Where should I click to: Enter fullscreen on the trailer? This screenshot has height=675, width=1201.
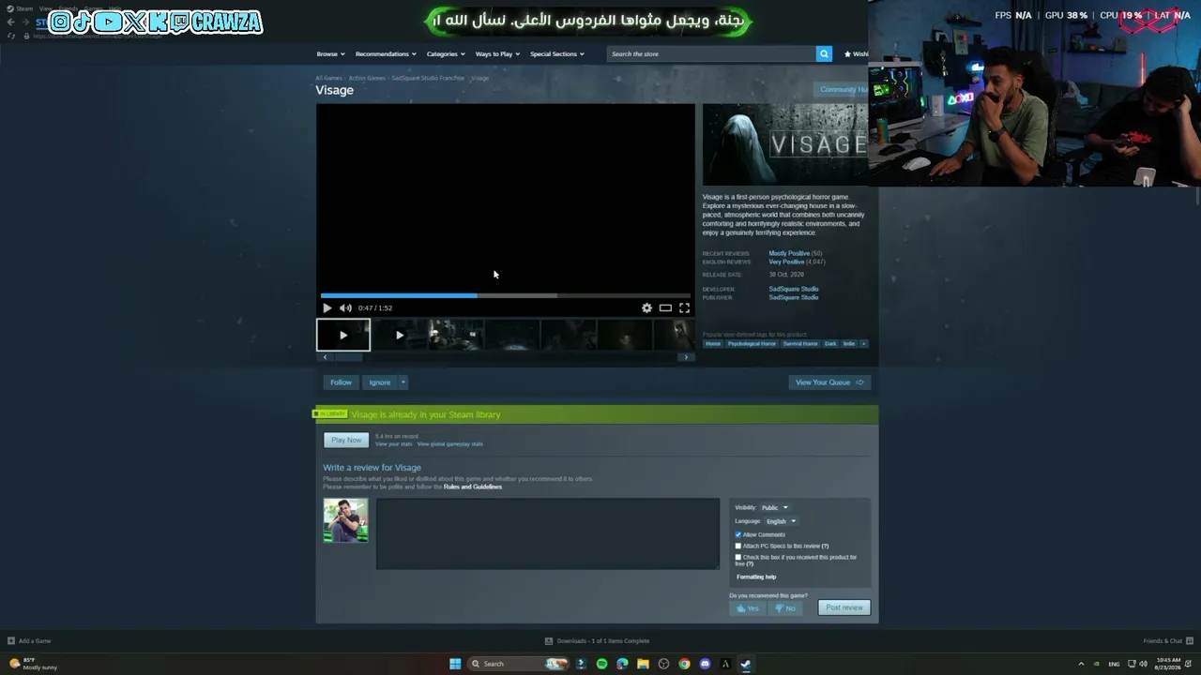point(684,307)
